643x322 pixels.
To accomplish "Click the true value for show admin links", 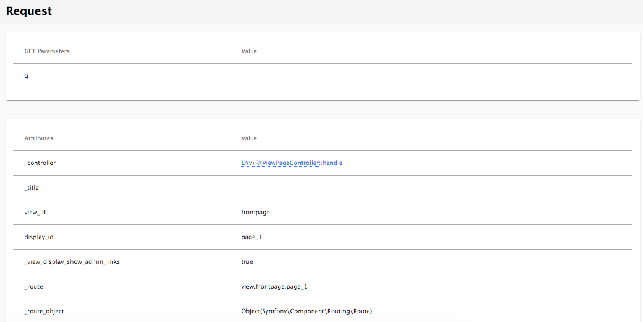I will [x=247, y=262].
